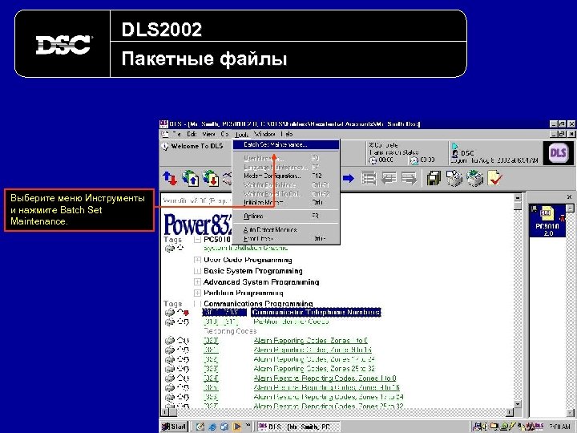
Task: Click the list view toolbar icon
Action: [x=369, y=179]
